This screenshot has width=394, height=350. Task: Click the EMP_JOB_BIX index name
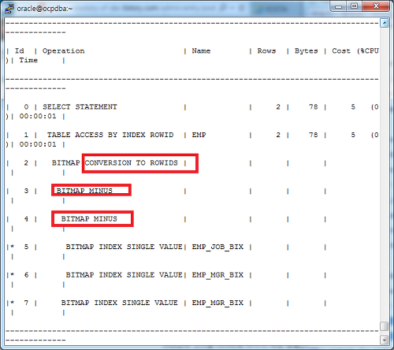217,247
